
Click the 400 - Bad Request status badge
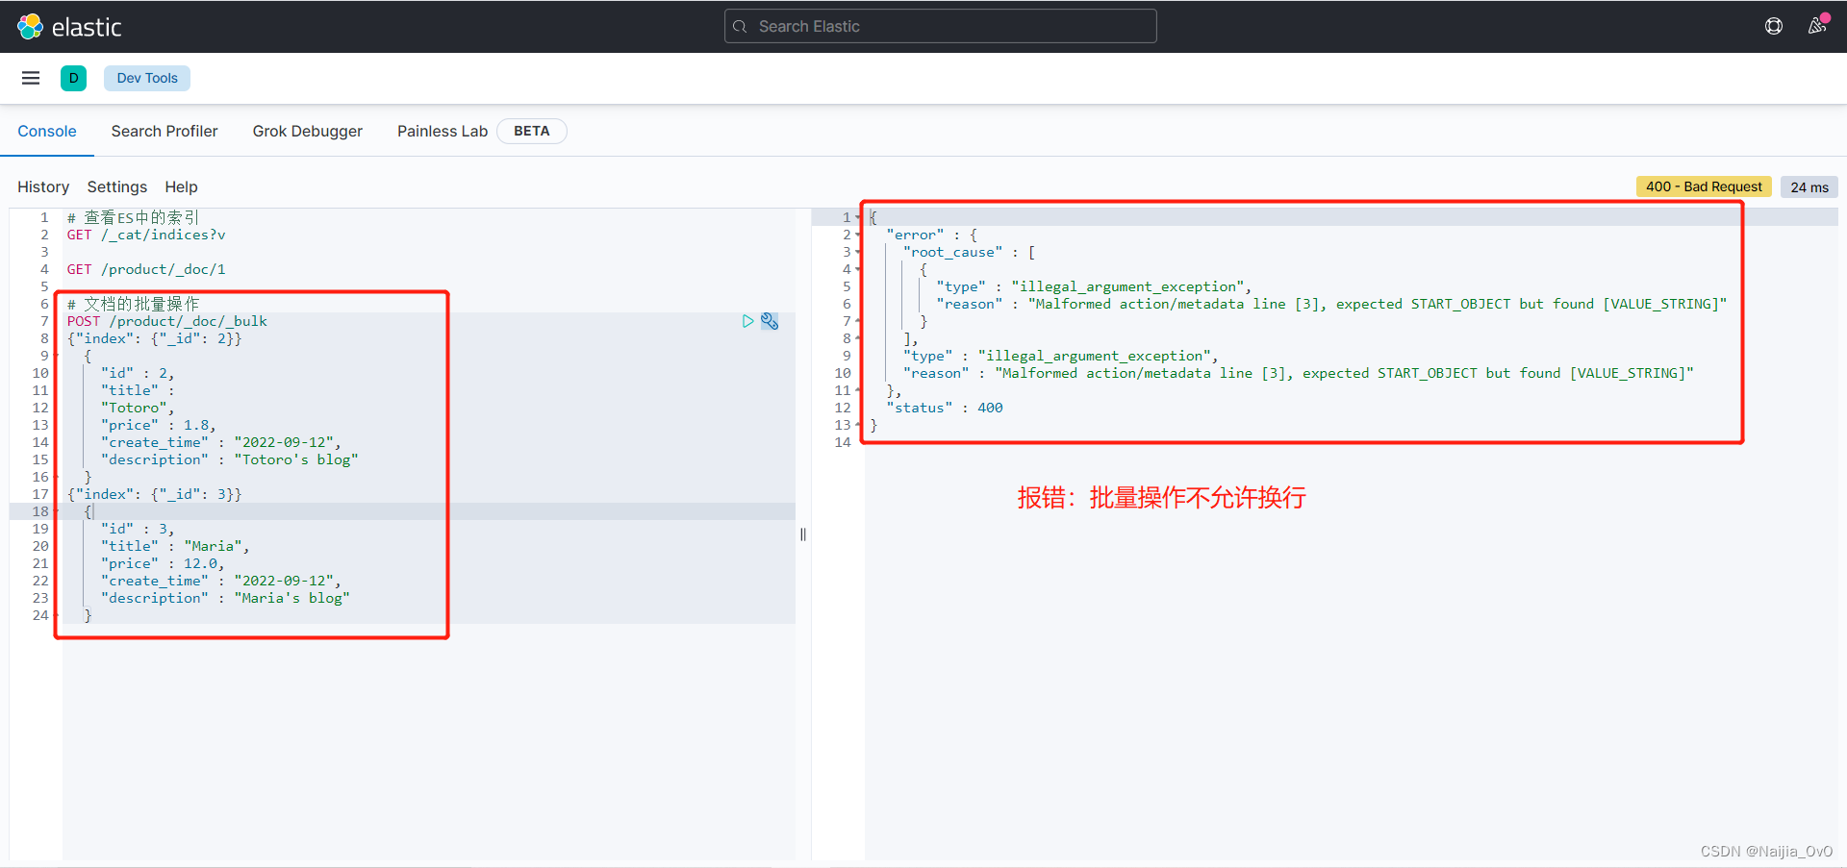[x=1704, y=186]
